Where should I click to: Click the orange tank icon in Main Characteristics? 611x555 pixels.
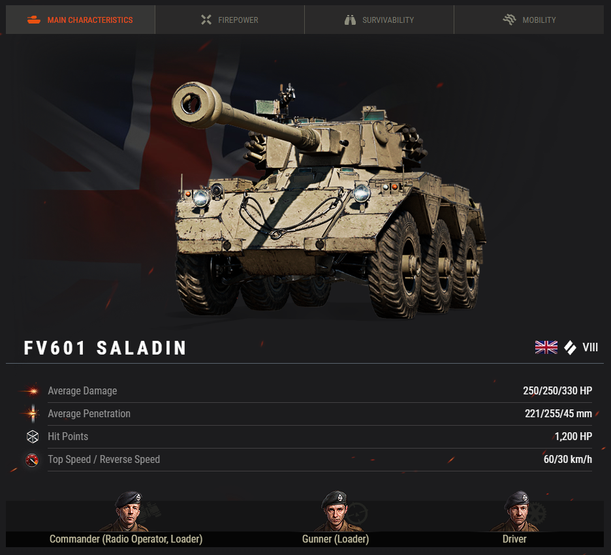pos(34,20)
